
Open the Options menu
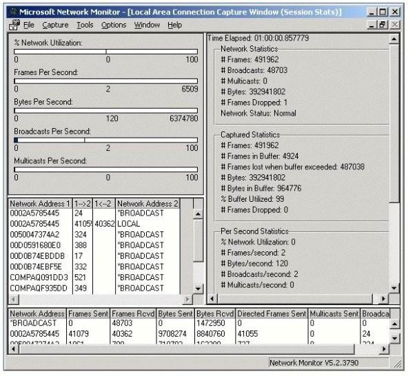[x=114, y=25]
